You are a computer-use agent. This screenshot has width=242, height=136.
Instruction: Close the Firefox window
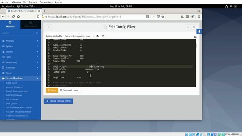tap(199, 11)
